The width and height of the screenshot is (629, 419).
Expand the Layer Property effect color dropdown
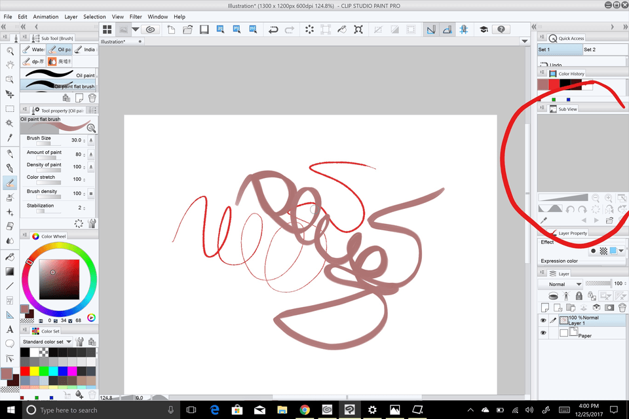tap(621, 251)
